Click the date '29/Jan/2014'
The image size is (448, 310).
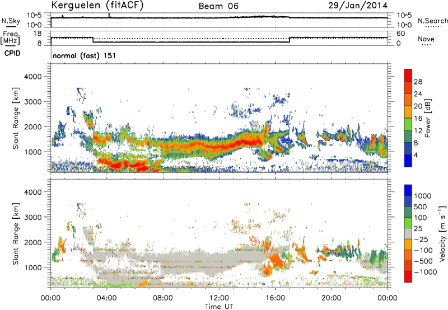coord(358,6)
